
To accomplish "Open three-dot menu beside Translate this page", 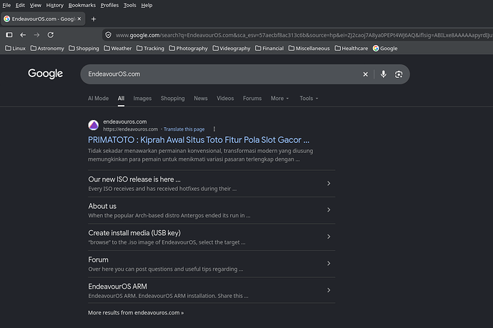I will pos(214,129).
